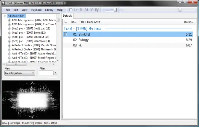Click the filter help '?' button
This screenshot has width=199, height=127.
[55, 73]
